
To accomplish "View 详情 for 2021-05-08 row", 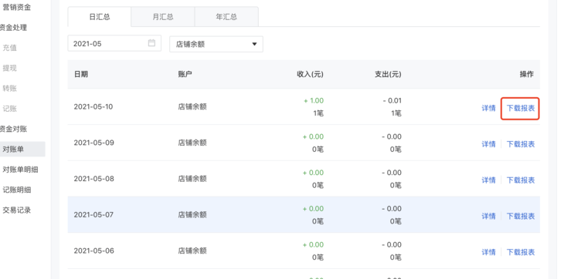I will pyautogui.click(x=488, y=180).
